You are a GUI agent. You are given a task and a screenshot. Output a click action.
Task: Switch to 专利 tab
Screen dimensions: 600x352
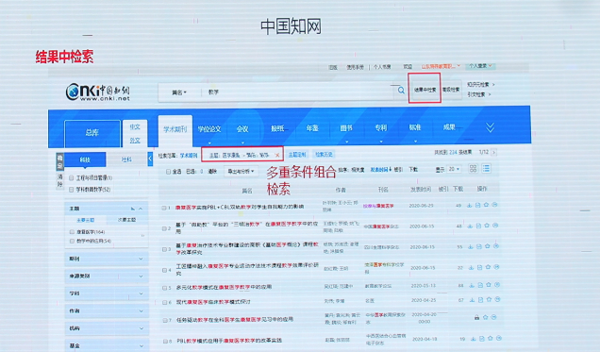[381, 127]
